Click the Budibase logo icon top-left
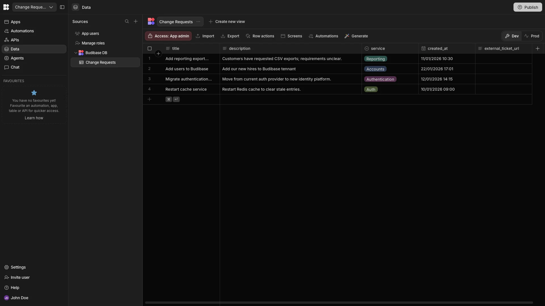This screenshot has width=545, height=306. click(6, 7)
